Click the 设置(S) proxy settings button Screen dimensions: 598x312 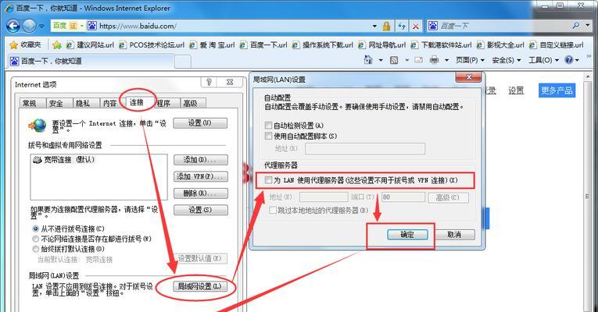point(201,210)
